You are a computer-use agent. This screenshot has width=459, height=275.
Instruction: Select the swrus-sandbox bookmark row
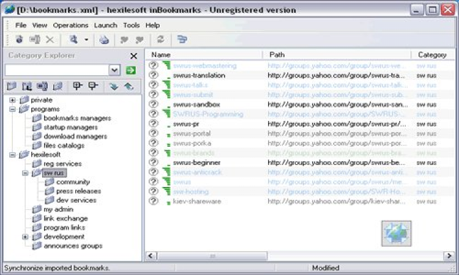click(x=300, y=105)
